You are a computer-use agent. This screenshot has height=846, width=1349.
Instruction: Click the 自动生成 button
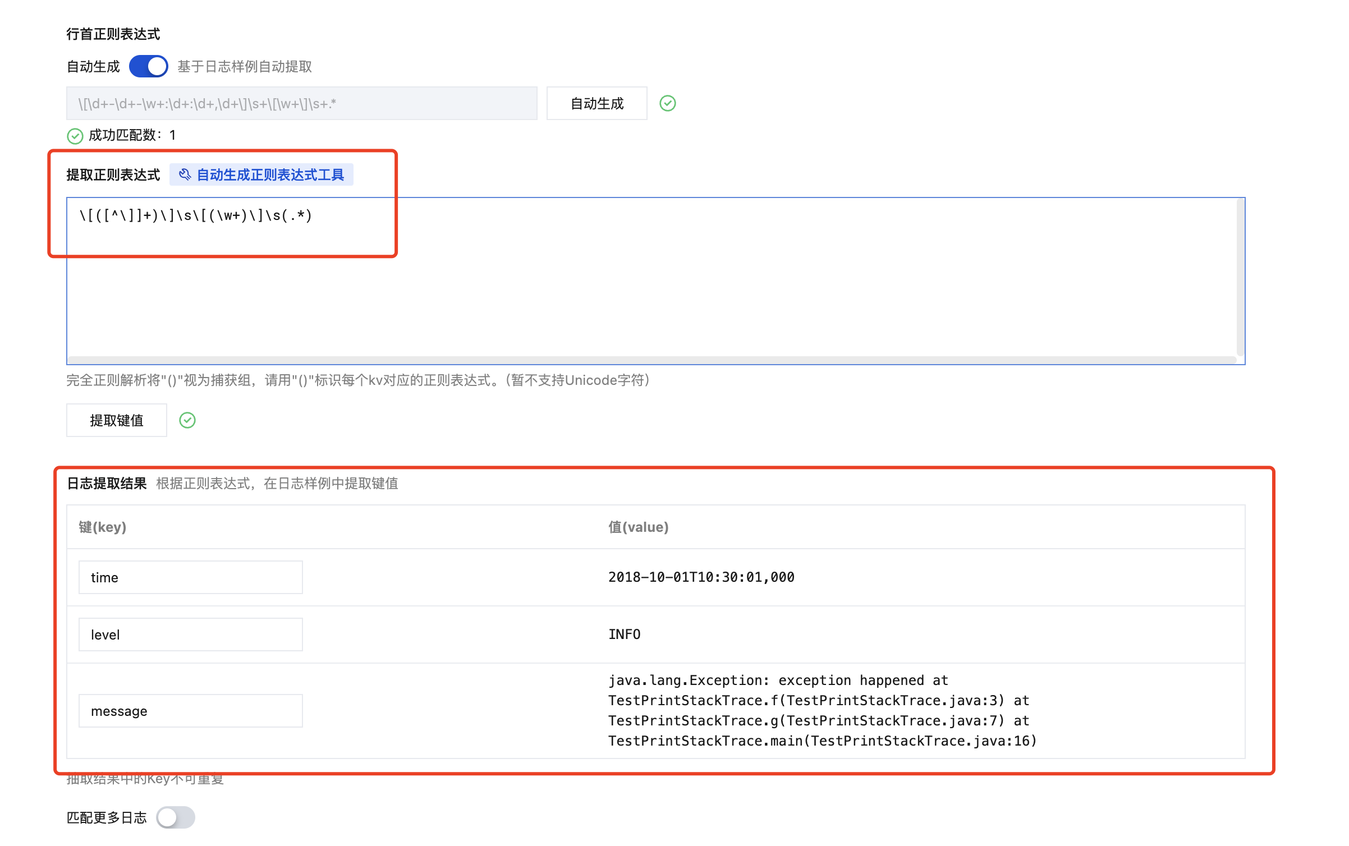tap(597, 103)
